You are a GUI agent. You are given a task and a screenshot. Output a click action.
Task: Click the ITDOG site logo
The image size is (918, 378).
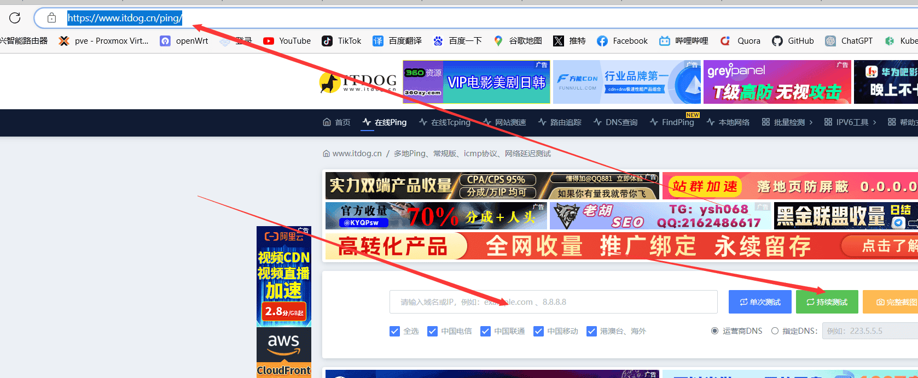358,82
